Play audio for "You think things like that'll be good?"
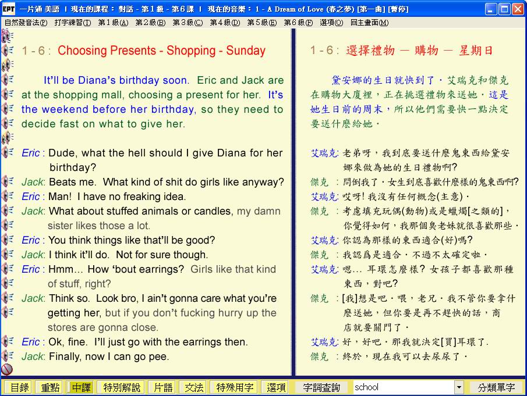Viewport: 527px width, 396px height. click(8, 240)
